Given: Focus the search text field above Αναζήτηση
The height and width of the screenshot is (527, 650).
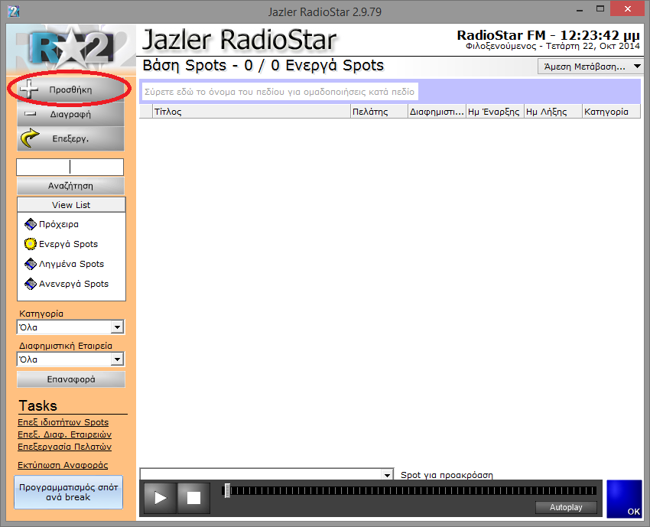Looking at the screenshot, I should click(70, 167).
